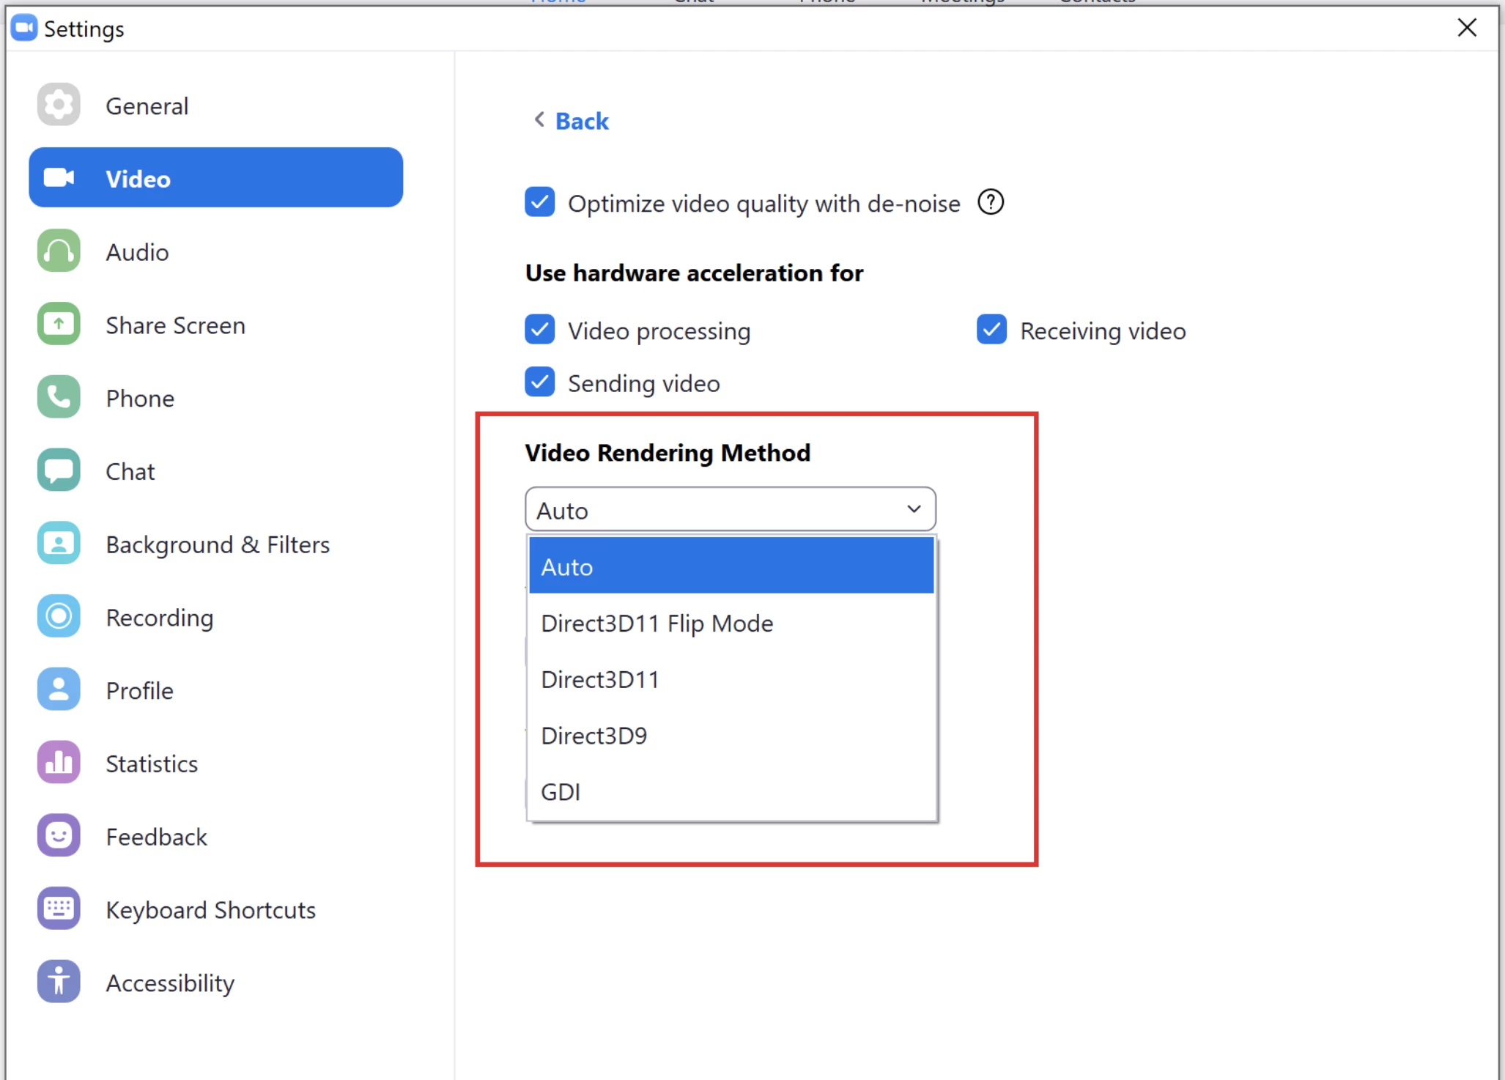The width and height of the screenshot is (1505, 1080).
Task: Toggle Video processing hardware acceleration checkbox
Action: coord(540,330)
